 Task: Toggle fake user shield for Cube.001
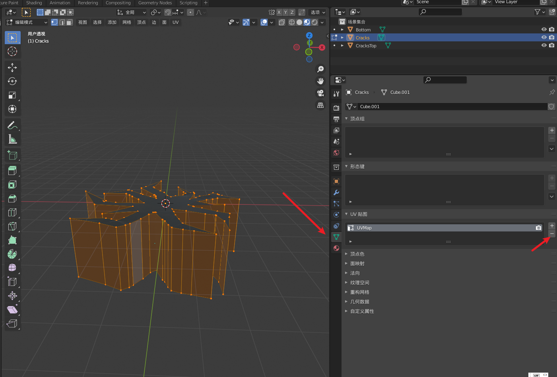point(551,107)
